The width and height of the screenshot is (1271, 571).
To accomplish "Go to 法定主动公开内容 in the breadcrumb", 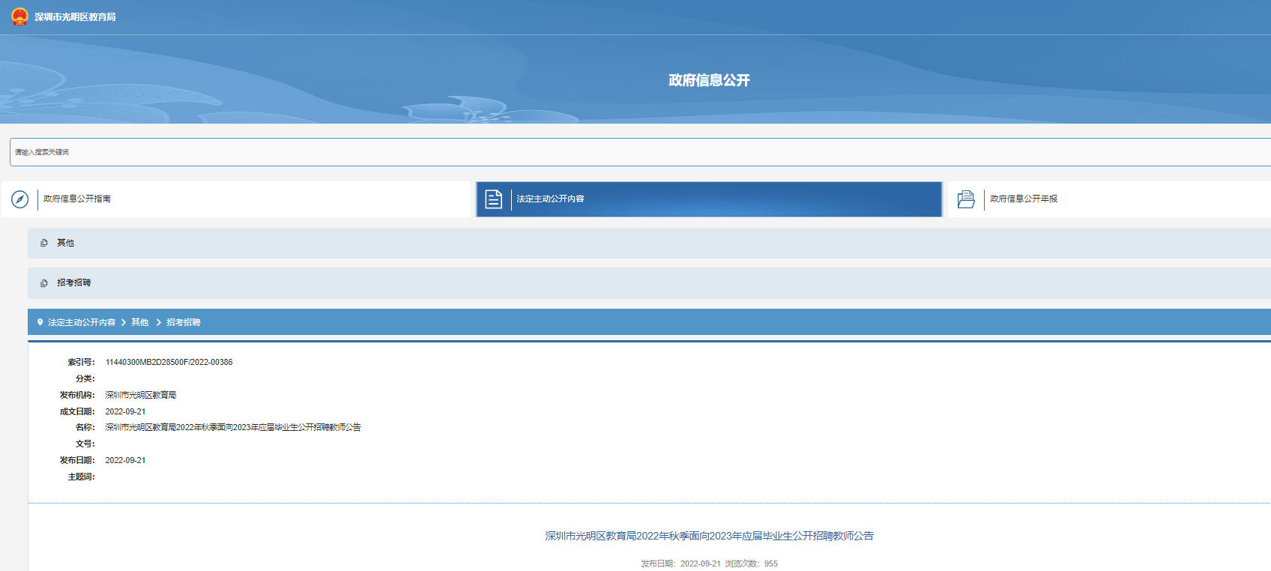I will 82,322.
